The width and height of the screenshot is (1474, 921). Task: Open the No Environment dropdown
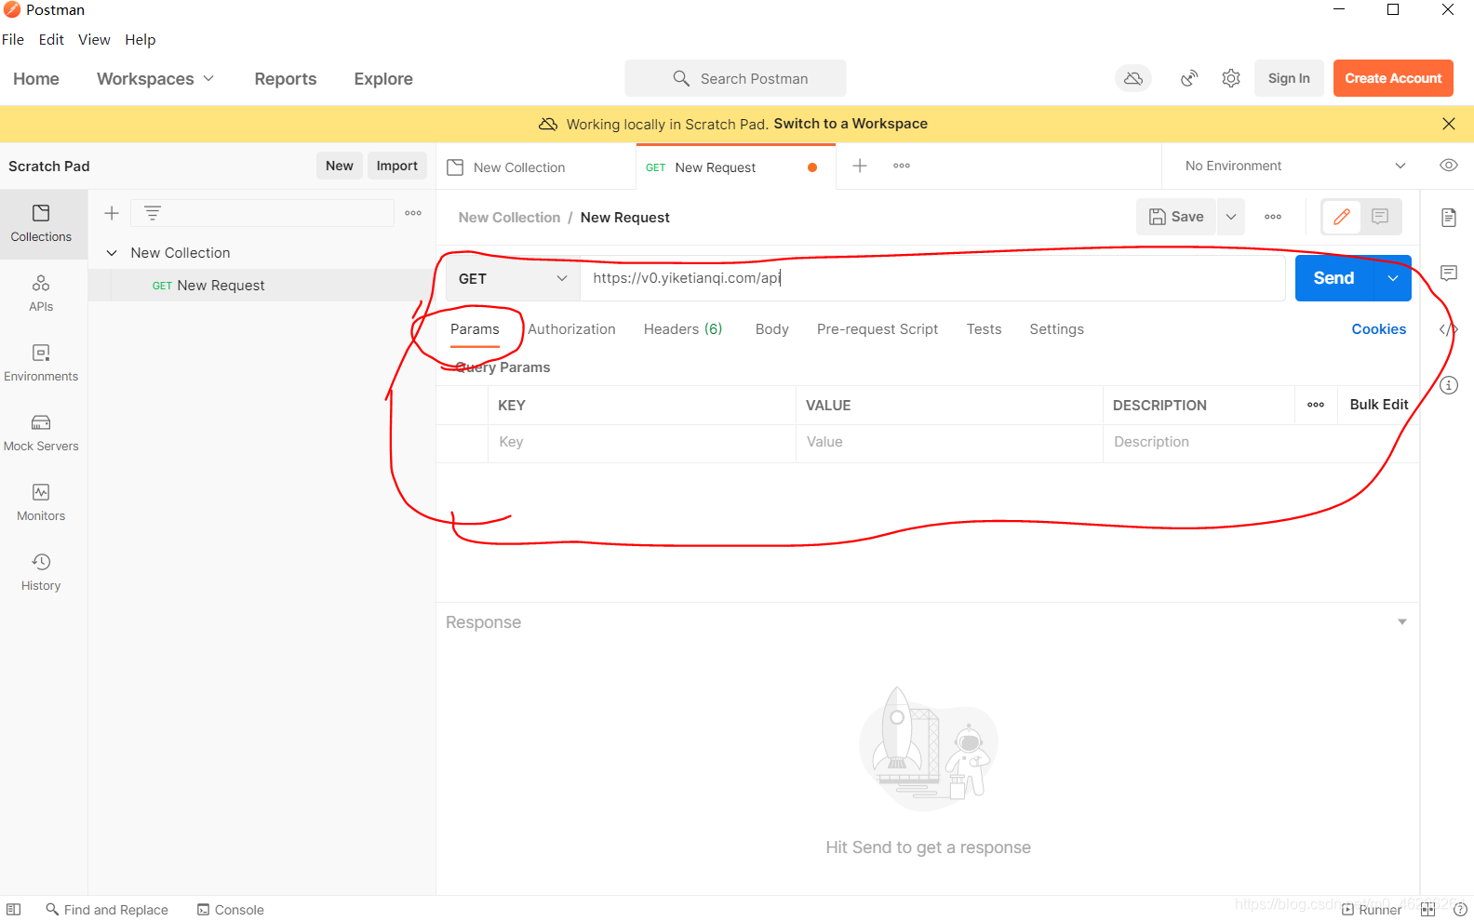[x=1294, y=166]
